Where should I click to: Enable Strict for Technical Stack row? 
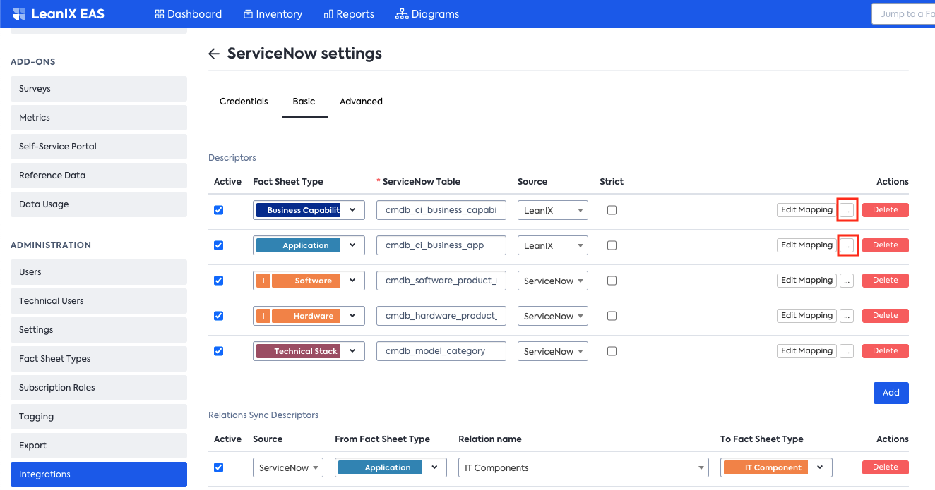[x=612, y=351]
